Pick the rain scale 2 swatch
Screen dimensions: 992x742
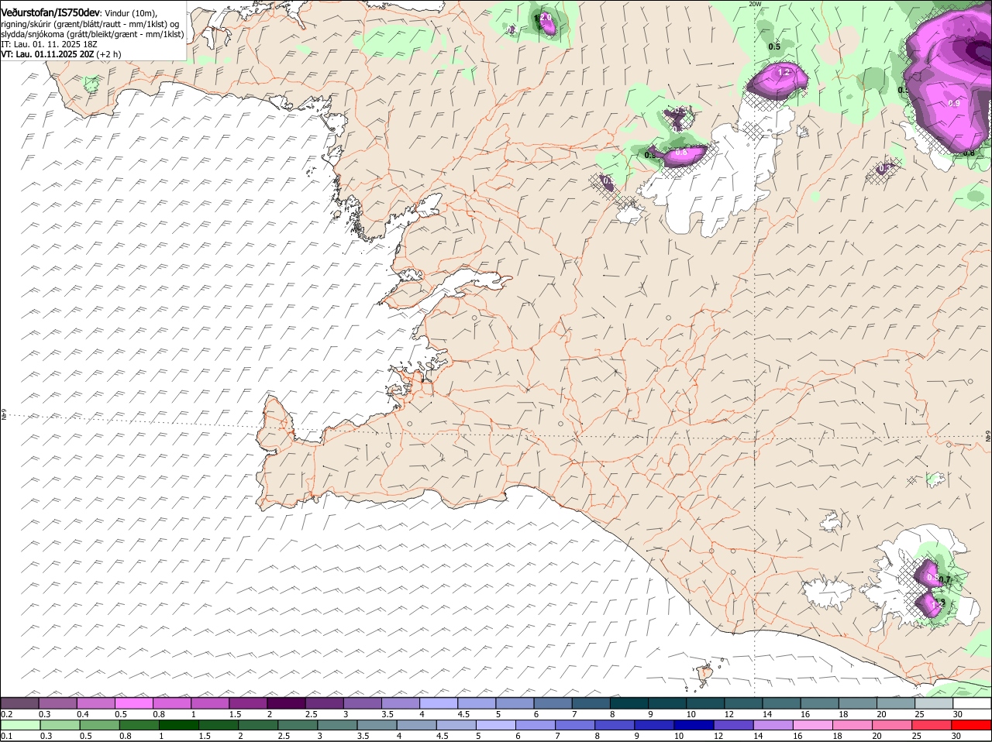coord(258,725)
